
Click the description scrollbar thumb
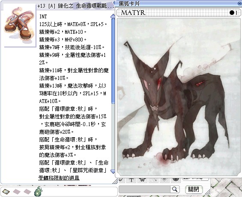coord(113,61)
